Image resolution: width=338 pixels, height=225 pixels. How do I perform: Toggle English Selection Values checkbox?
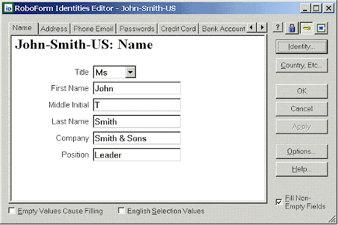(x=121, y=210)
